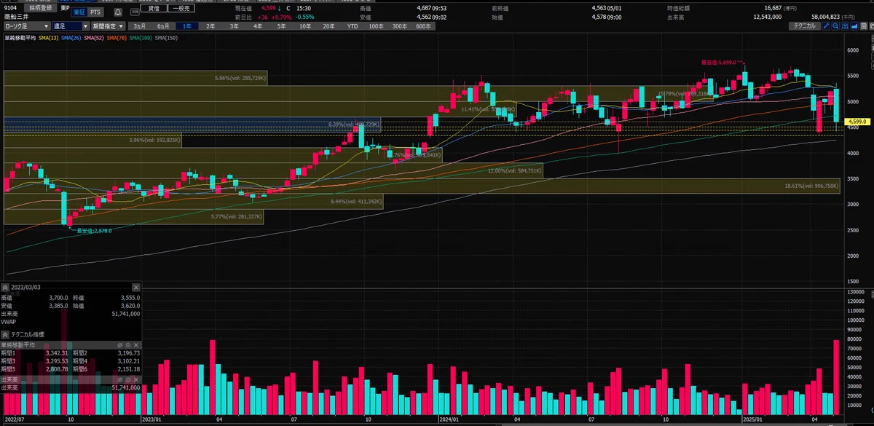
Task: Click the SMA(100) legend label
Action: point(142,36)
